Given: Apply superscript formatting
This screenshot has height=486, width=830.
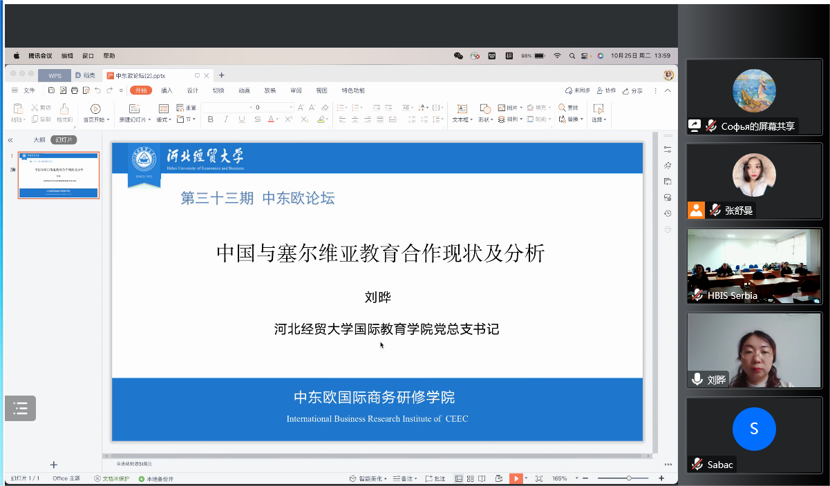Looking at the screenshot, I should (x=288, y=119).
